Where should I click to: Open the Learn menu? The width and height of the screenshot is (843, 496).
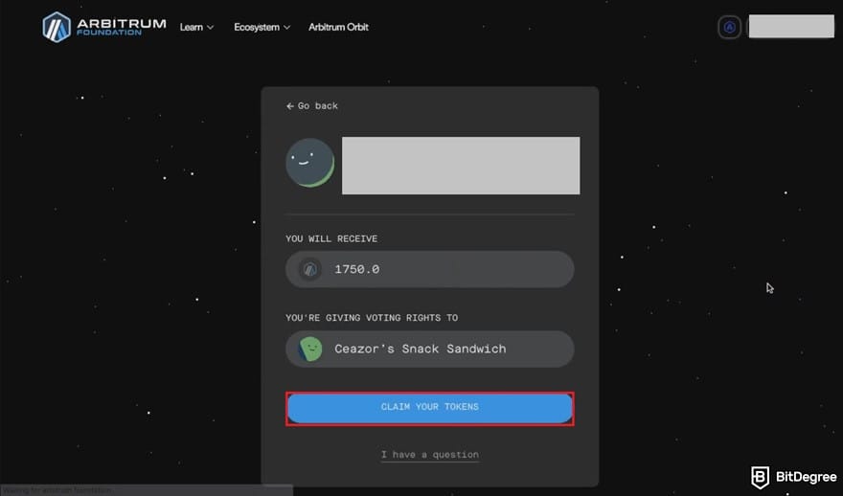tap(192, 27)
